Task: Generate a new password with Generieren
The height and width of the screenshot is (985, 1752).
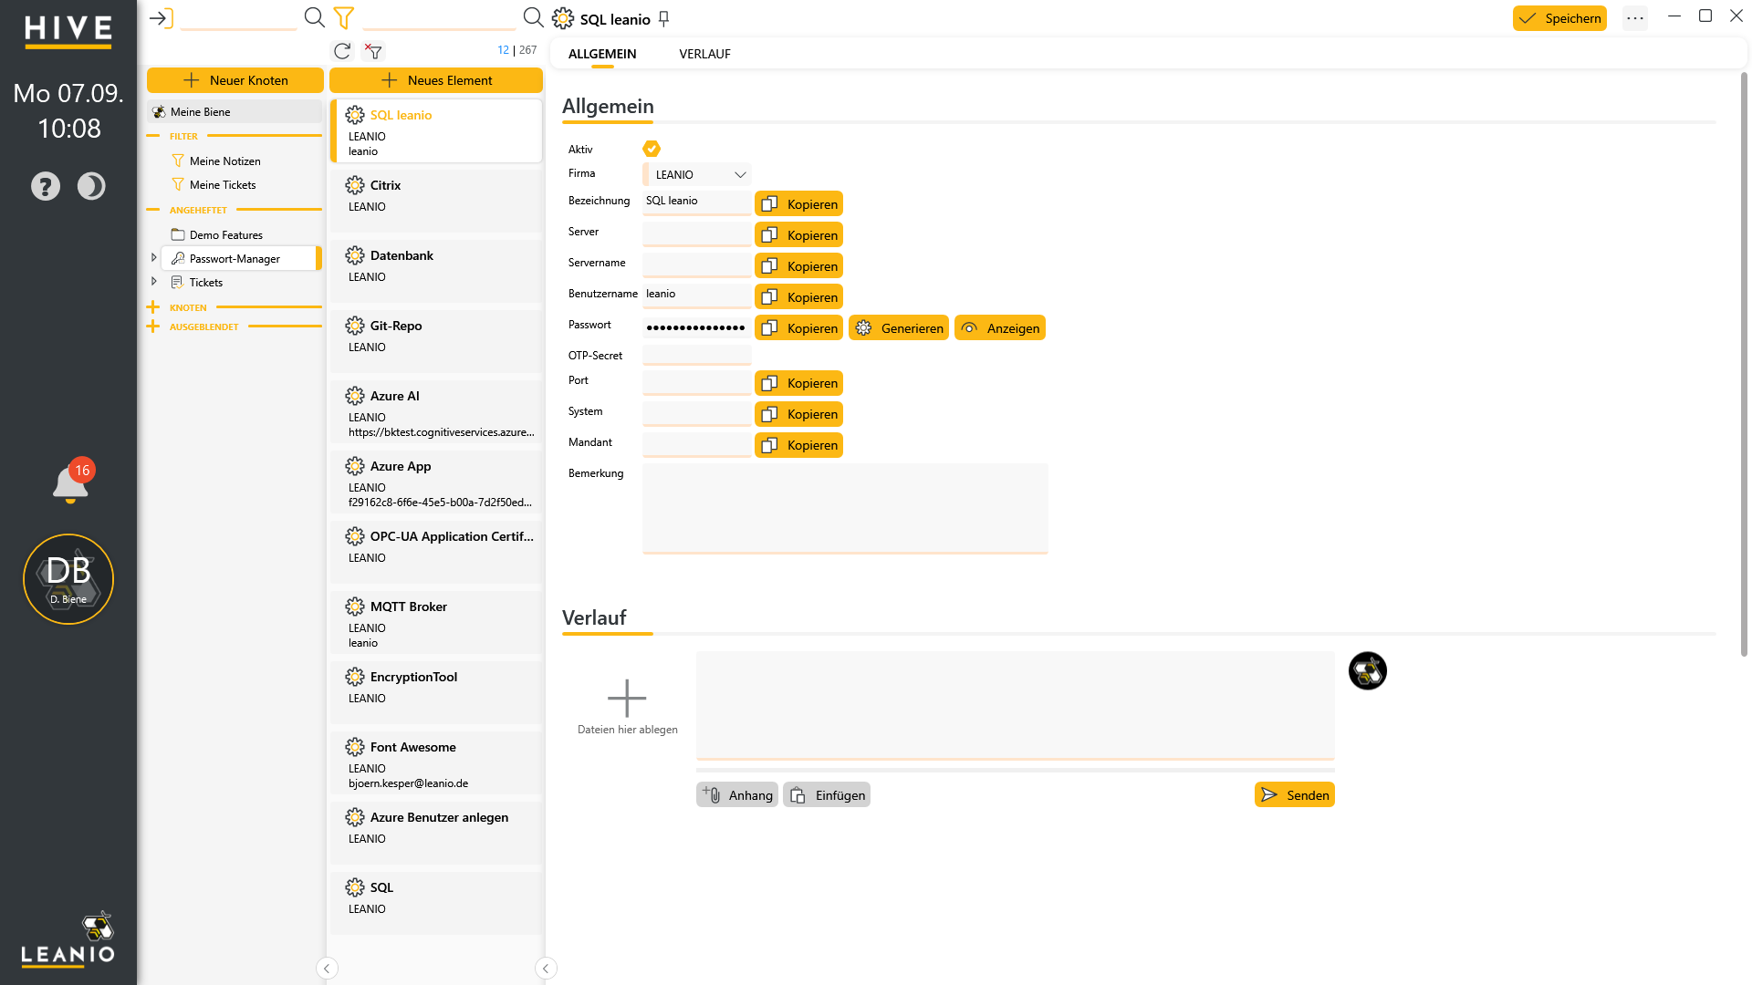Action: (x=899, y=328)
